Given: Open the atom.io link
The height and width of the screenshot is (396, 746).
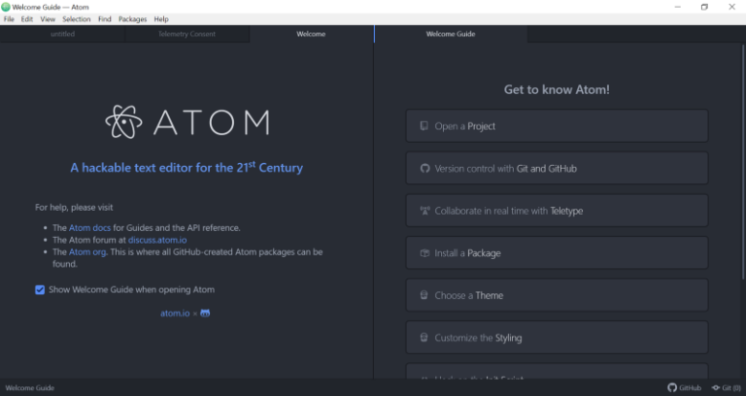Looking at the screenshot, I should coord(175,313).
